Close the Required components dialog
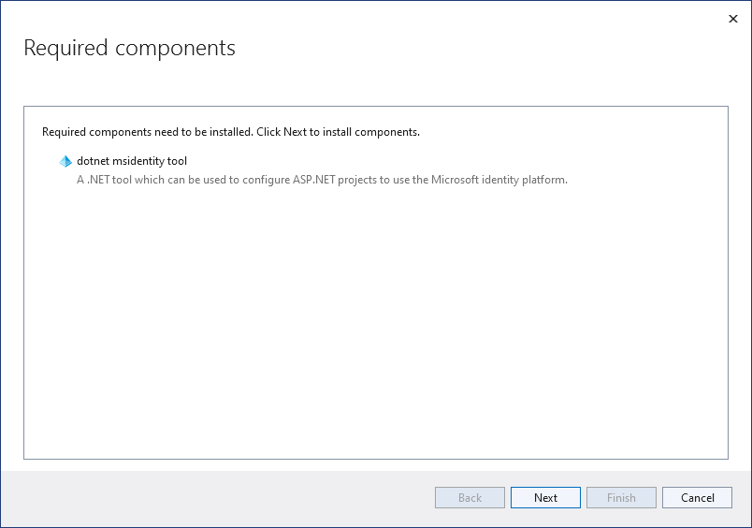752x528 pixels. pos(732,18)
